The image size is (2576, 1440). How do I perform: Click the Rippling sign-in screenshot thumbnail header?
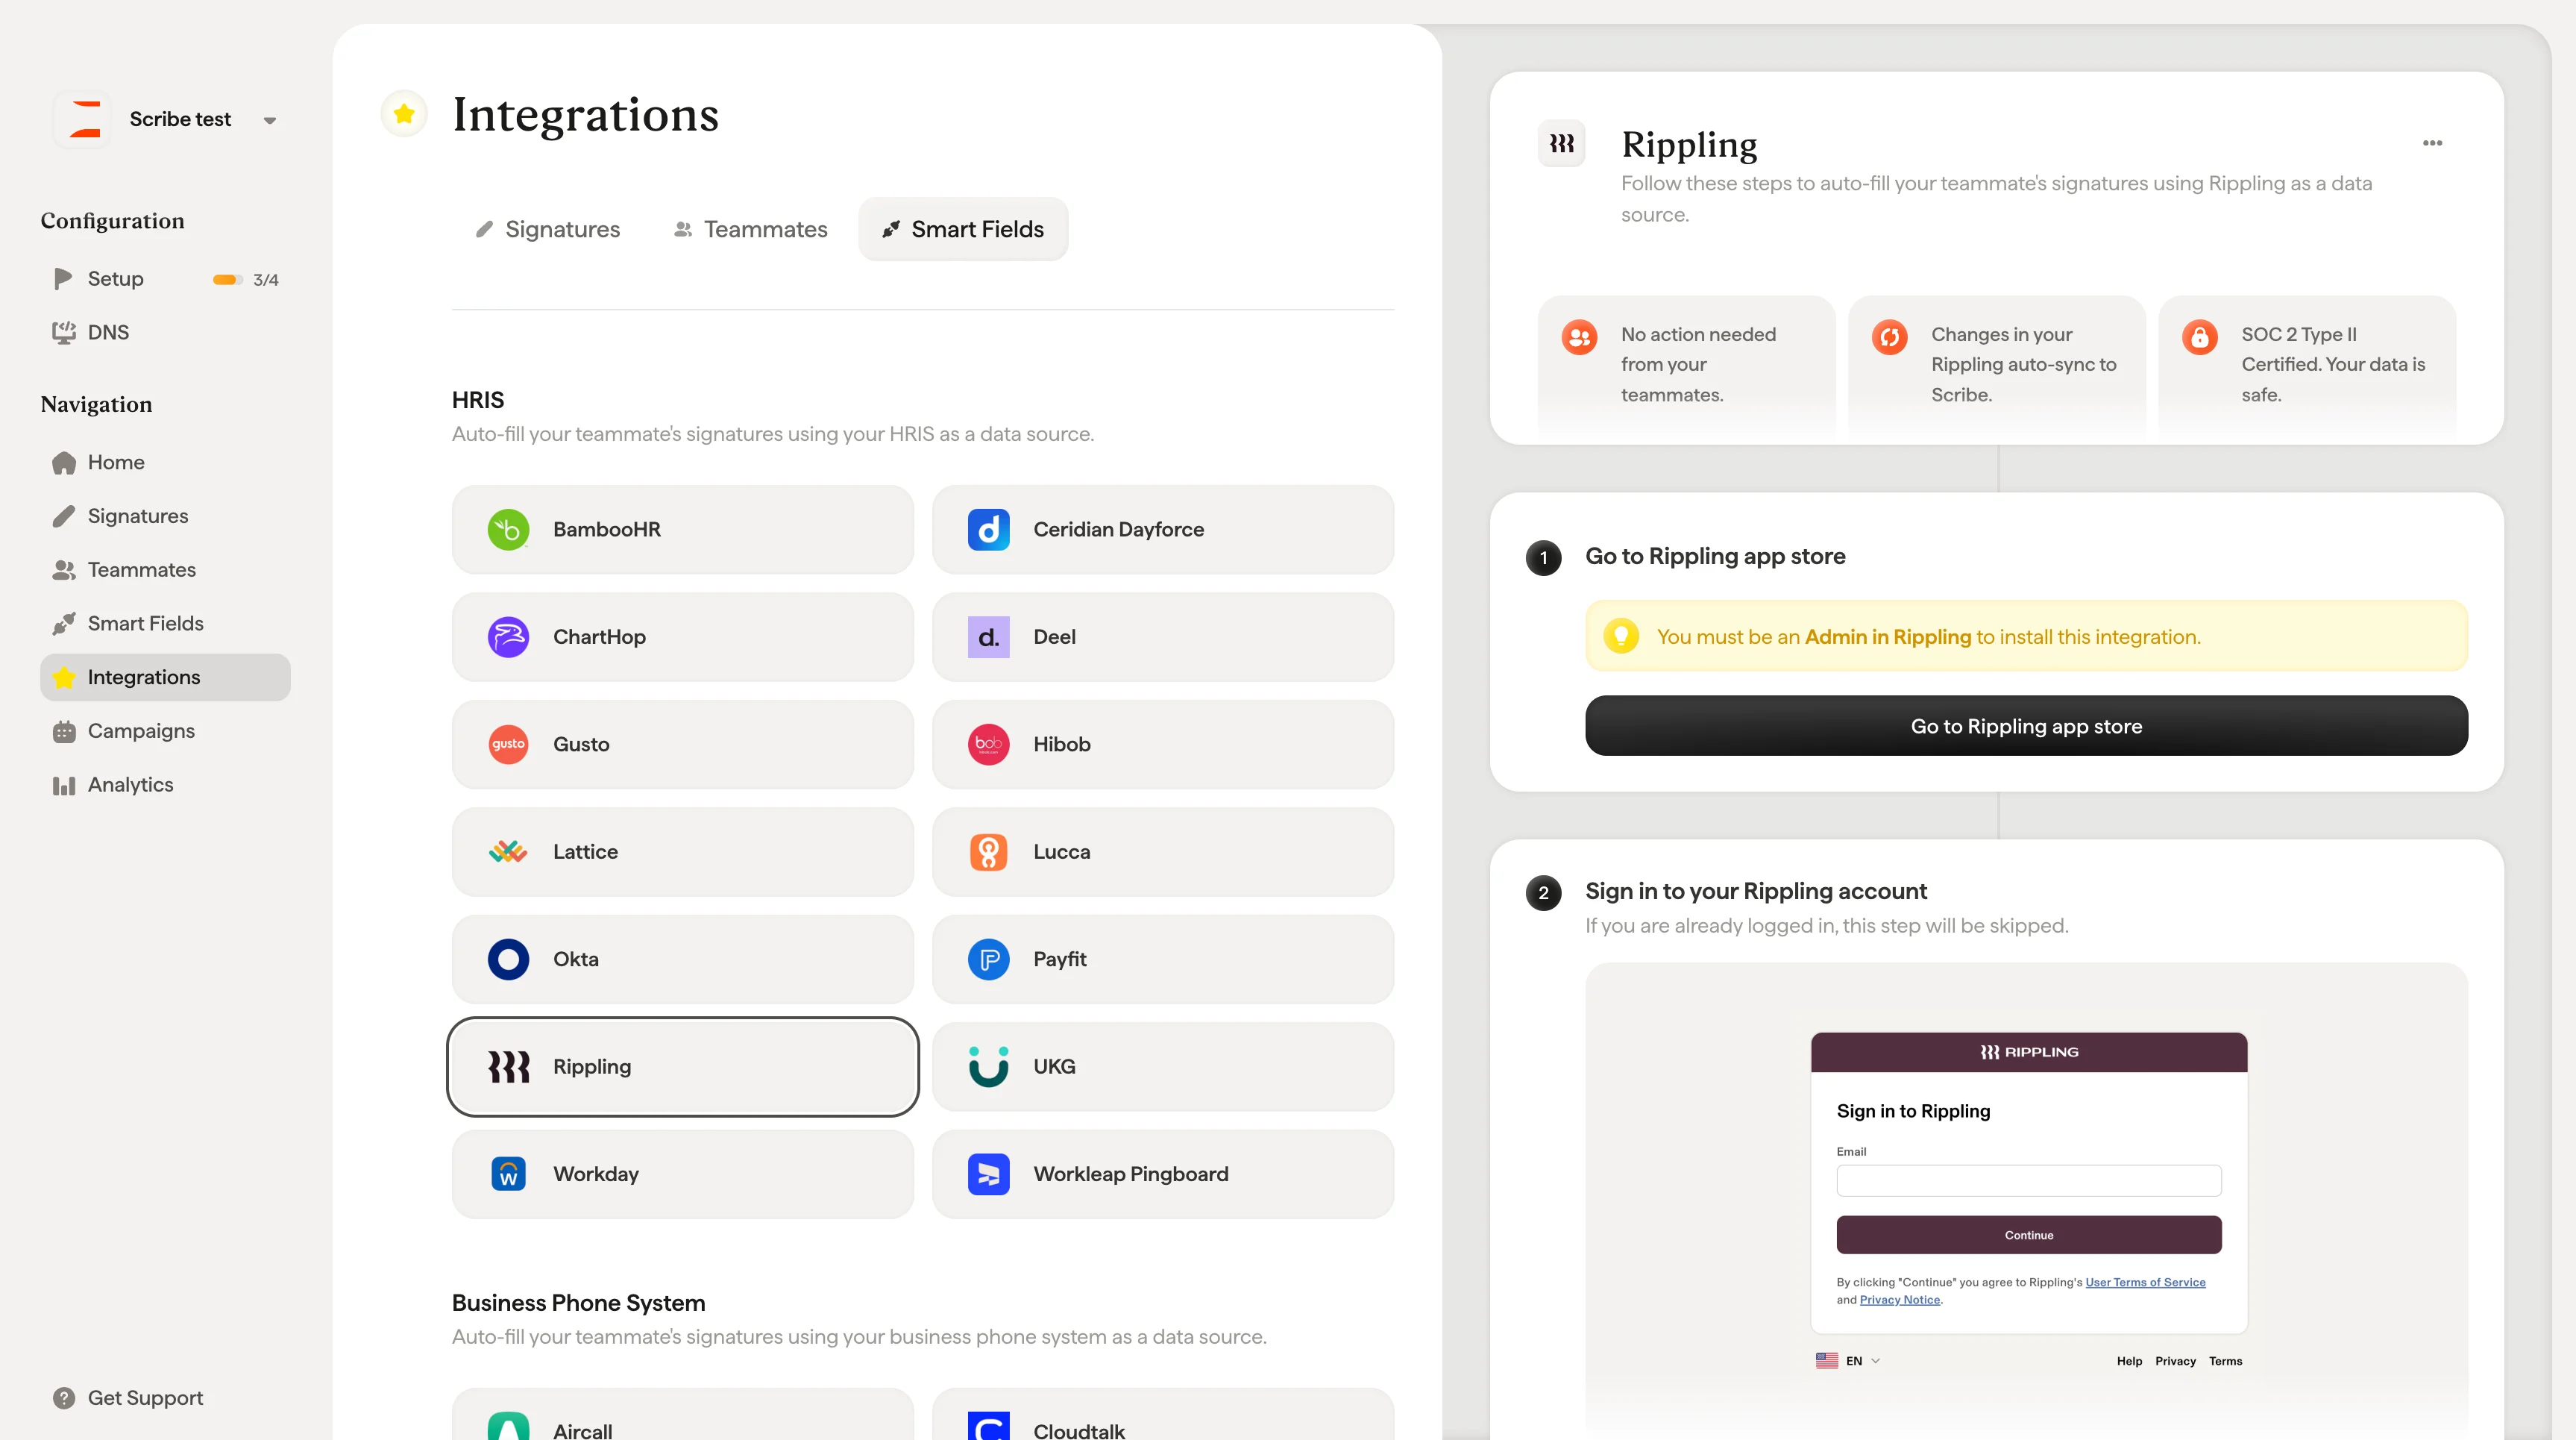pos(2028,1052)
